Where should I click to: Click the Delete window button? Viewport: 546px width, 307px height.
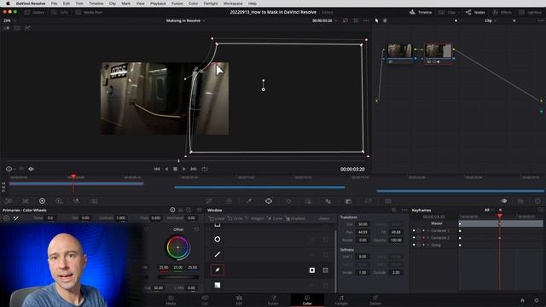[x=323, y=218]
